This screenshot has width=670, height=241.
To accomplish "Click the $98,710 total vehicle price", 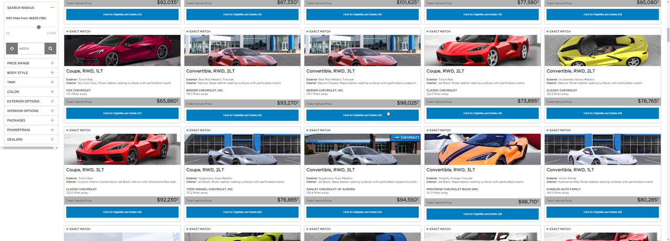I will (528, 202).
